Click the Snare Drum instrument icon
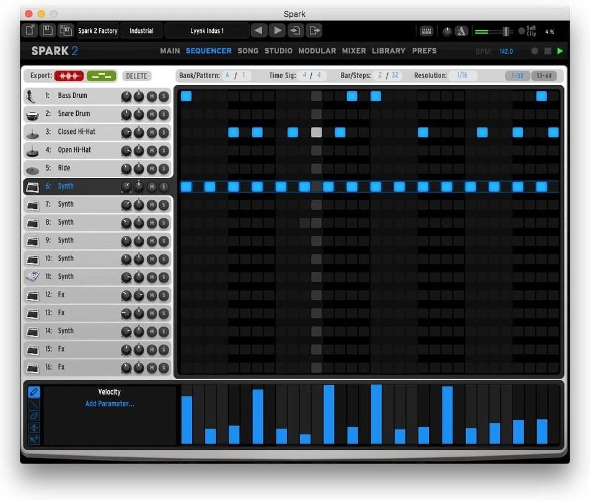This screenshot has height=500, width=590. pos(32,115)
